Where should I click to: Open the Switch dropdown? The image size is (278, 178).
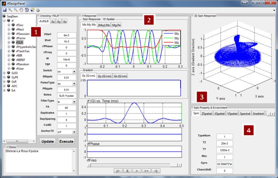click(x=74, y=71)
